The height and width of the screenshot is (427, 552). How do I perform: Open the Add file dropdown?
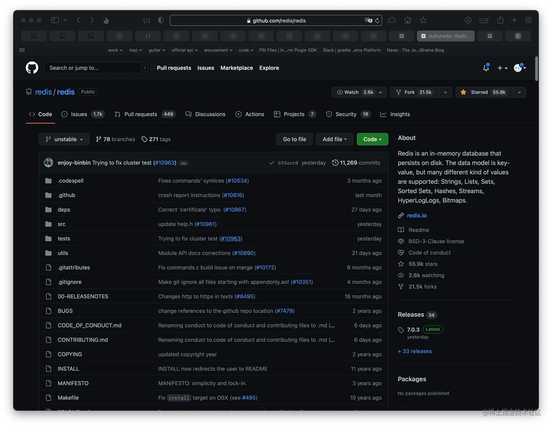tap(335, 139)
